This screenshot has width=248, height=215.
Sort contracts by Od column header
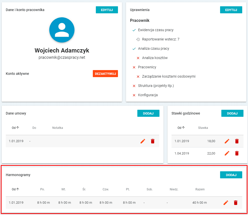tap(15, 128)
